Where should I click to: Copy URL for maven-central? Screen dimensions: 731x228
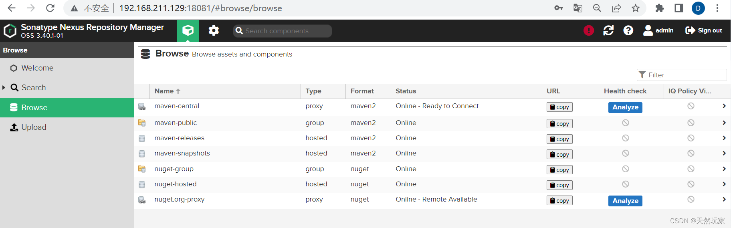click(x=559, y=107)
